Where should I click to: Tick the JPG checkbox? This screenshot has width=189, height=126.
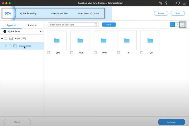pos(49,53)
